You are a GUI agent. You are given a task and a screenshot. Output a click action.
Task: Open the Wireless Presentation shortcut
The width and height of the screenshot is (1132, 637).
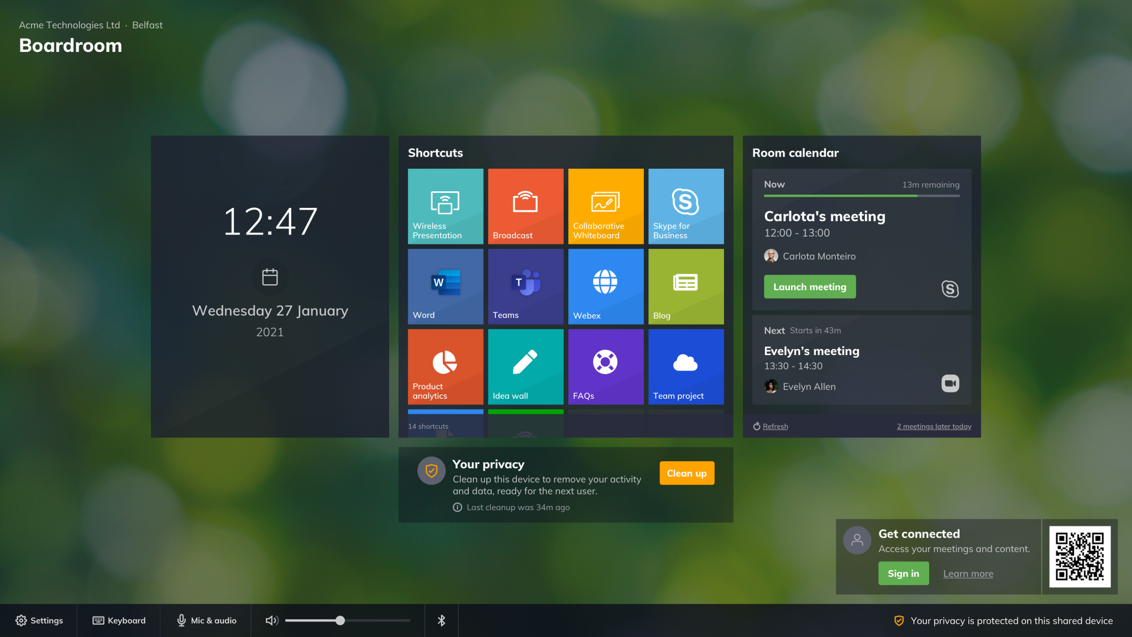coord(445,206)
